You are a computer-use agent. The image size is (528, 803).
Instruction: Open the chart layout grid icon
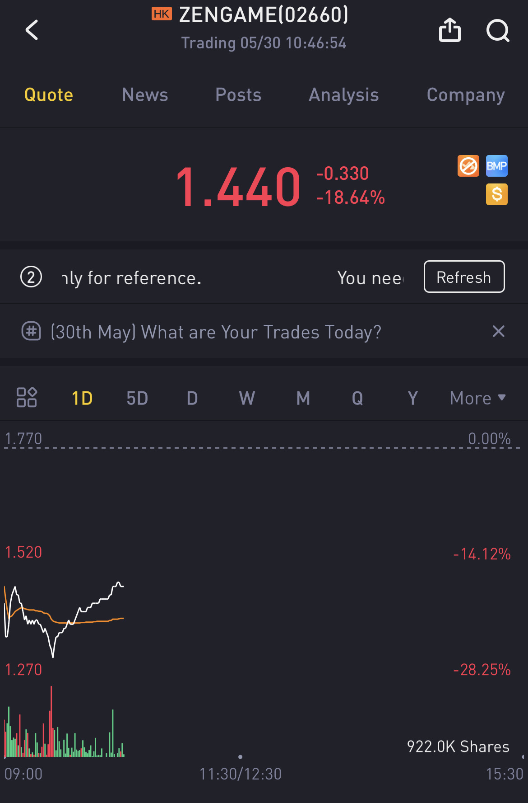[x=27, y=398]
